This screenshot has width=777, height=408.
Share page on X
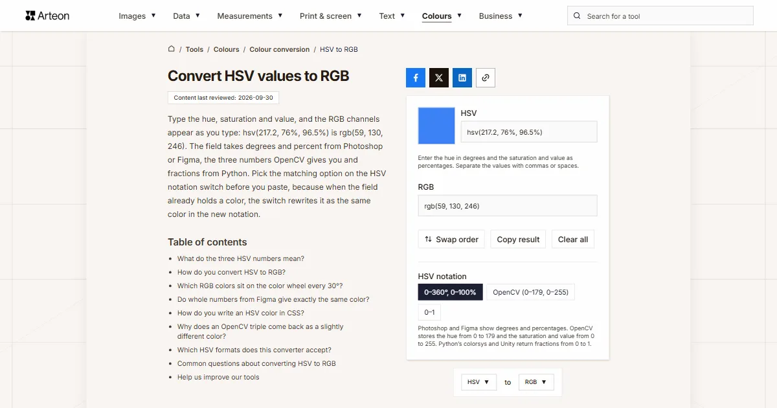click(439, 78)
